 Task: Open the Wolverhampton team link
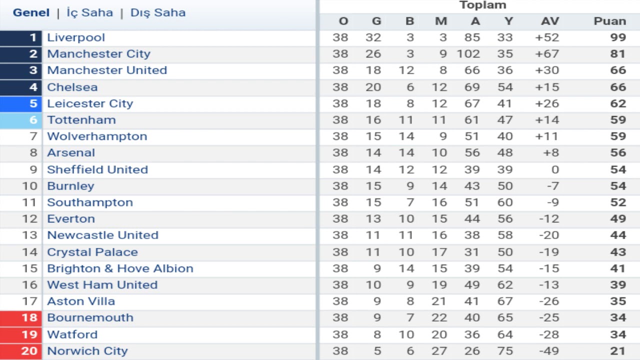[97, 136]
